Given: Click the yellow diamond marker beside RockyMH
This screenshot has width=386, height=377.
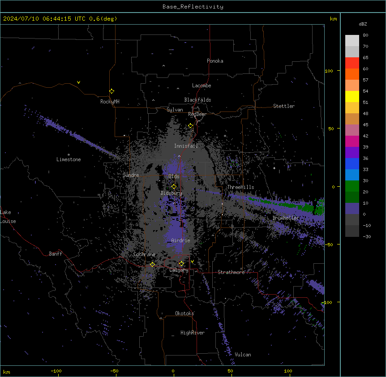Looking at the screenshot, I should pos(112,91).
